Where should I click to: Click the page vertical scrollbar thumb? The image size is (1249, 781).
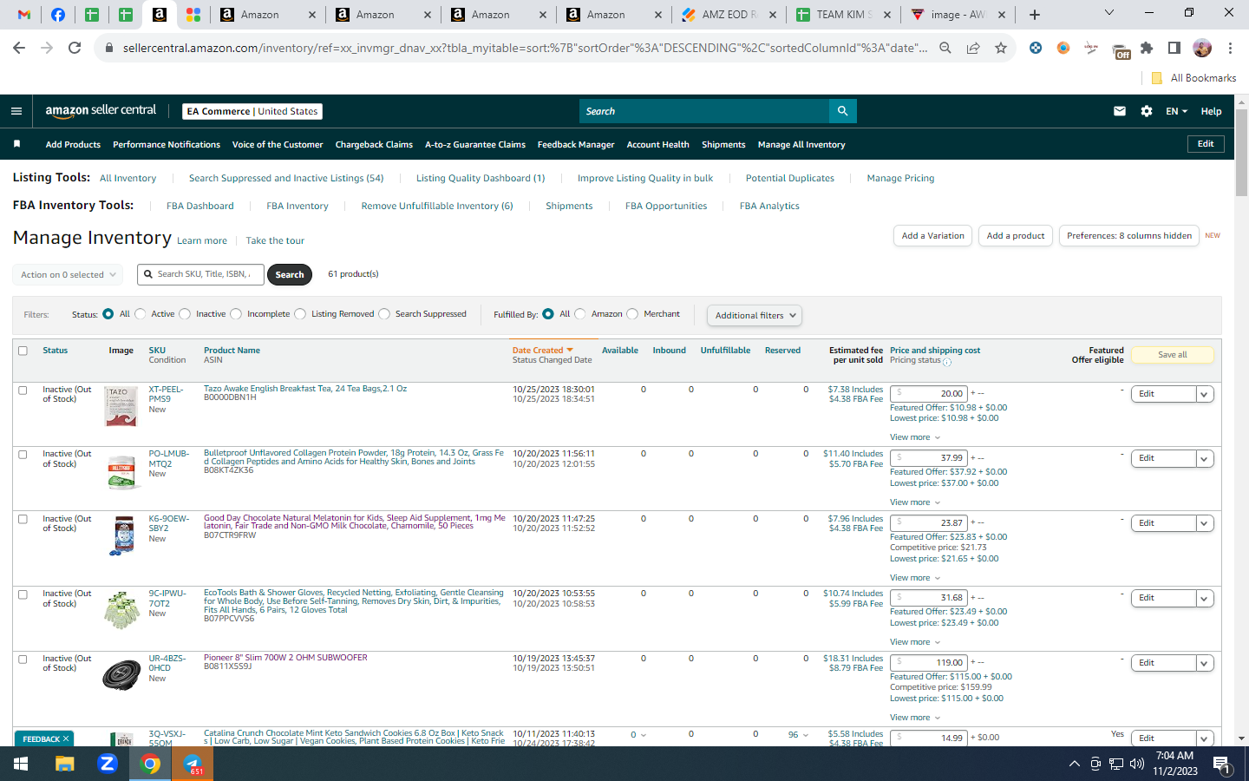point(1241,152)
